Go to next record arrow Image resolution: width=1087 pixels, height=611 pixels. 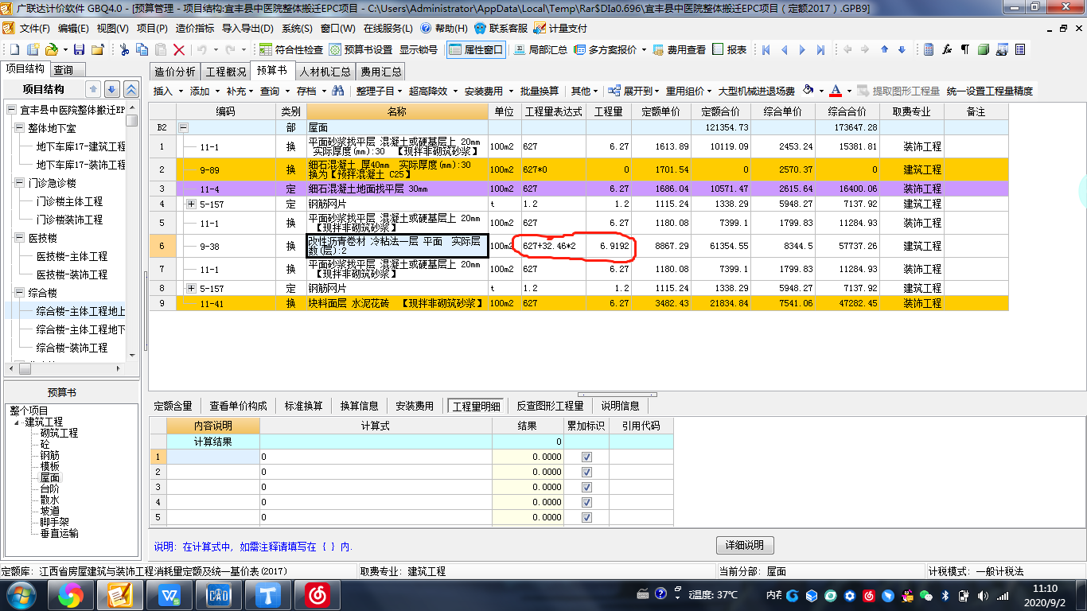[802, 49]
